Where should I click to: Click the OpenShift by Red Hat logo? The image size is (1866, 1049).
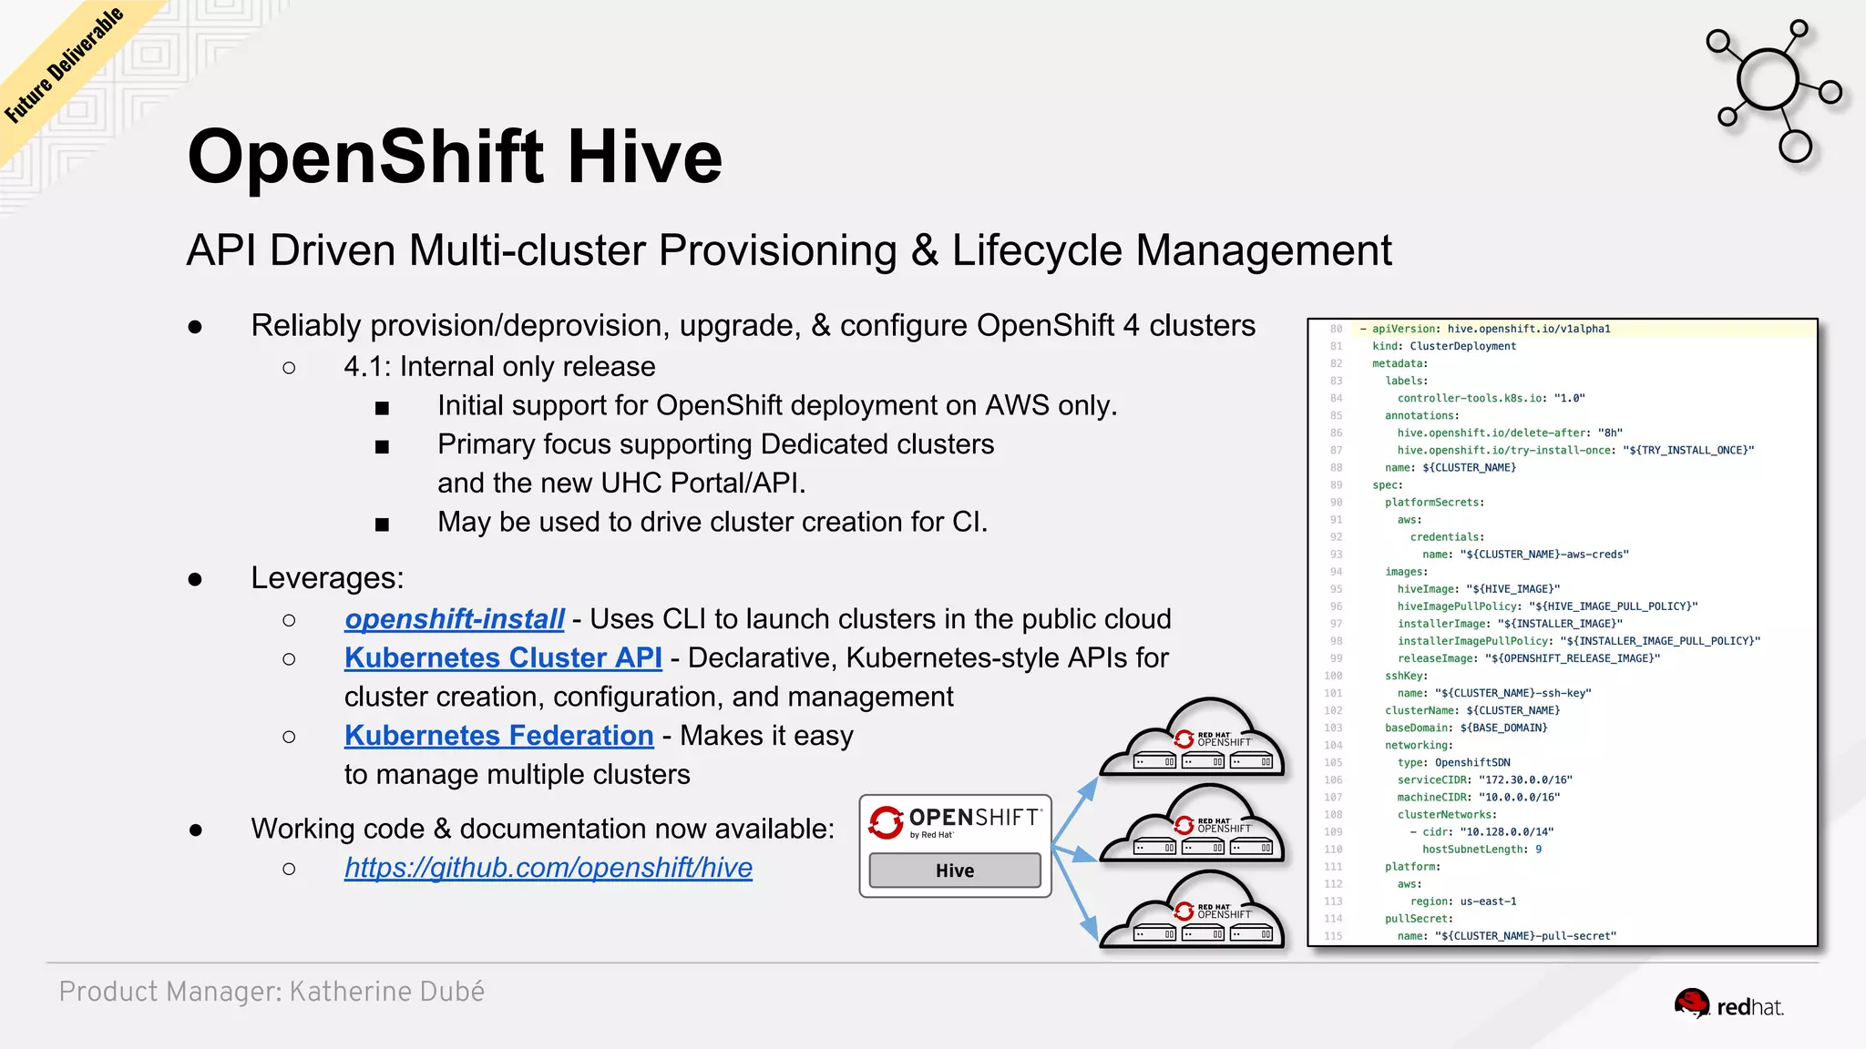tap(955, 821)
